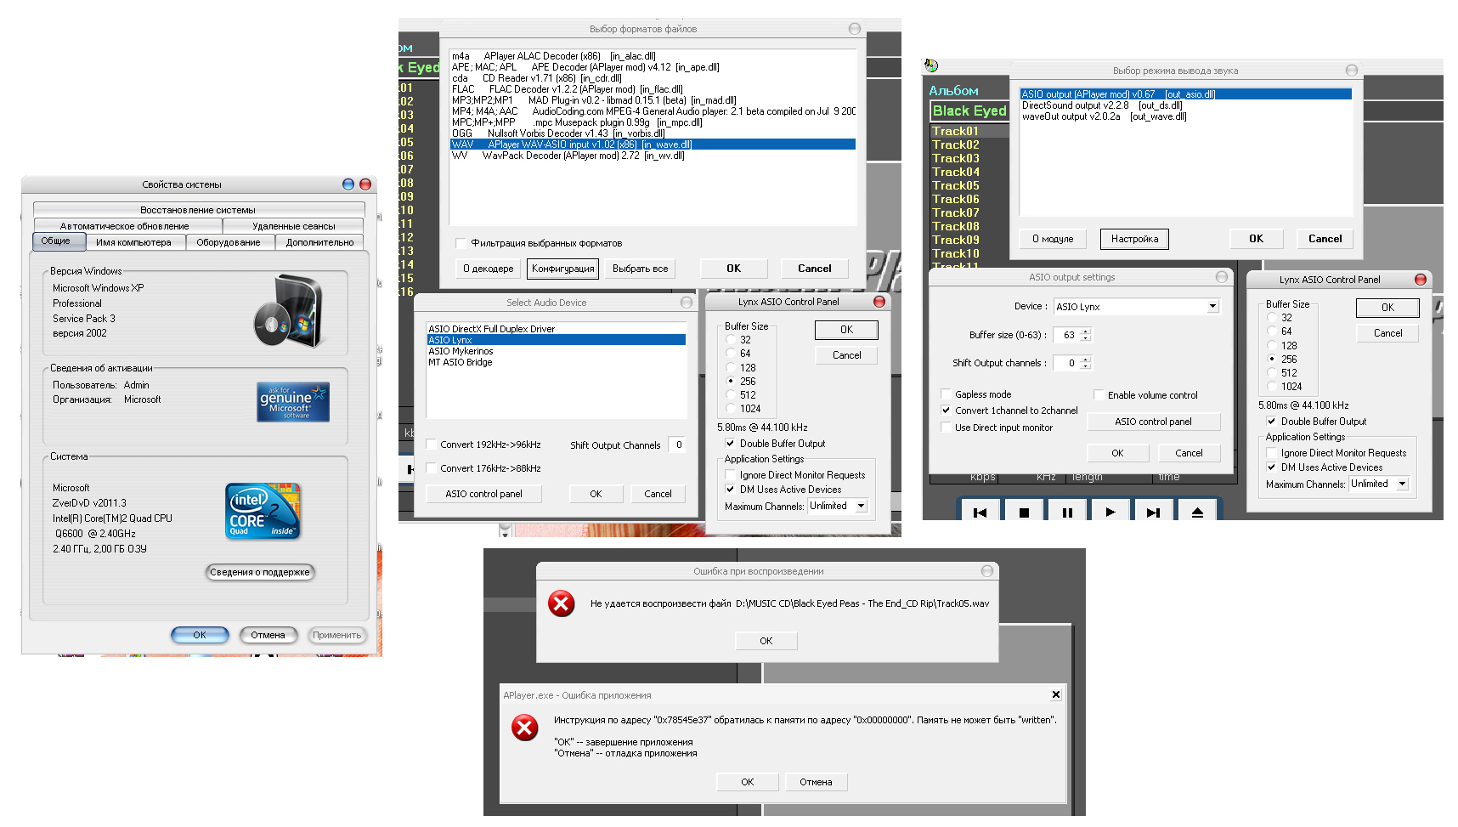Click the Genuine Microsoft software logo

[293, 402]
